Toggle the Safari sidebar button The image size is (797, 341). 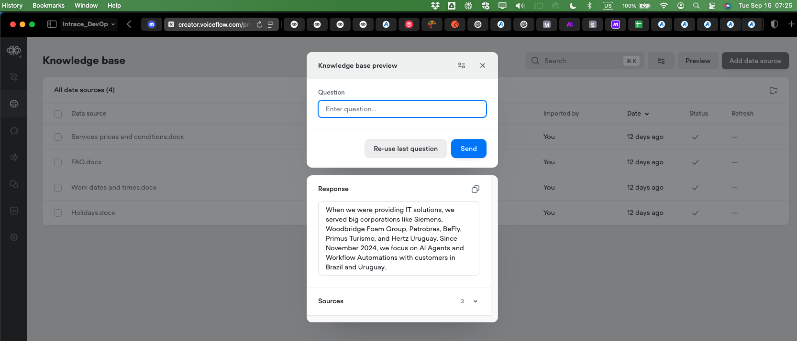pyautogui.click(x=52, y=24)
